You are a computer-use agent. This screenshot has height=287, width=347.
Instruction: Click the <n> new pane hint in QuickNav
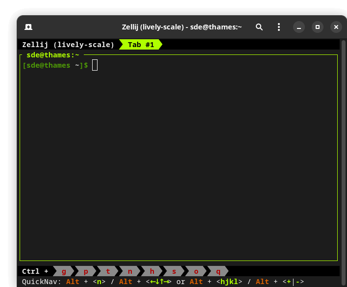click(x=99, y=282)
